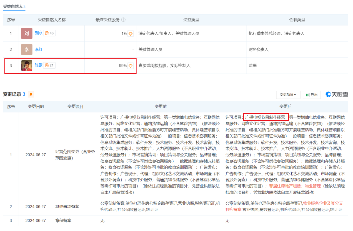
Task: Open the 刘永 name link
Action: pyautogui.click(x=39, y=33)
